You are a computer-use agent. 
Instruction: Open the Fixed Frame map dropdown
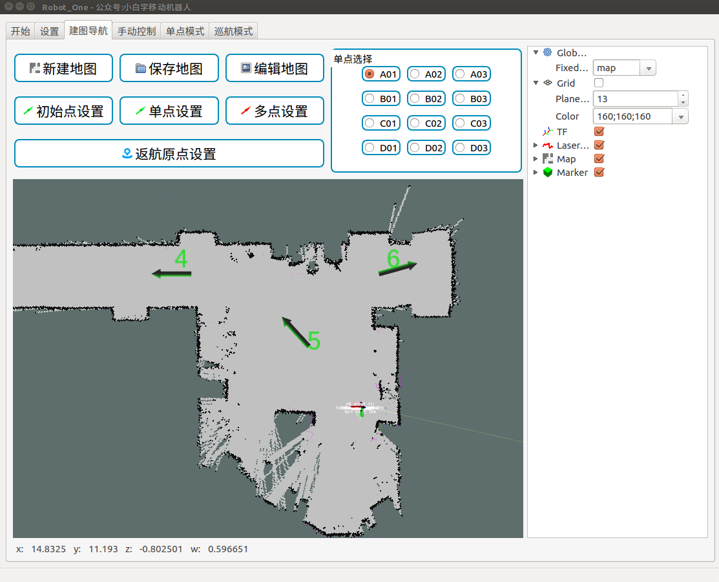coord(649,68)
